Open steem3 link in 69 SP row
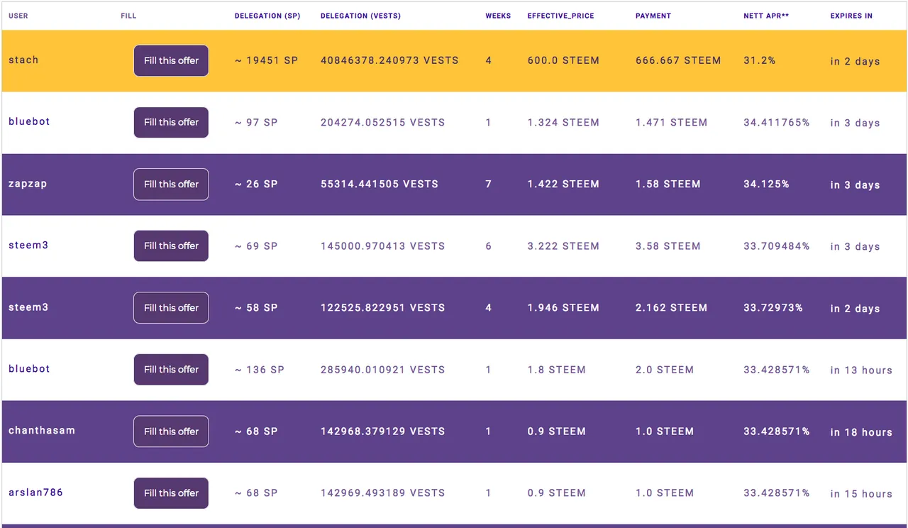908x528 pixels. (28, 246)
